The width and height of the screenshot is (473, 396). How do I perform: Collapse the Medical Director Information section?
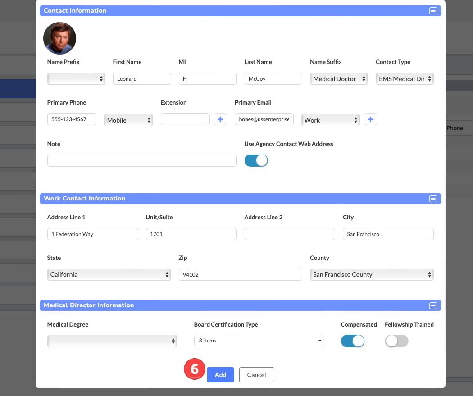[433, 305]
